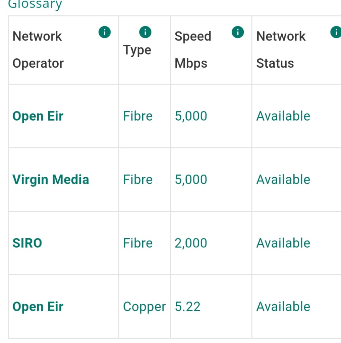Open the Virgin Media operator link
Image resolution: width=341 pixels, height=343 pixels.
point(51,180)
